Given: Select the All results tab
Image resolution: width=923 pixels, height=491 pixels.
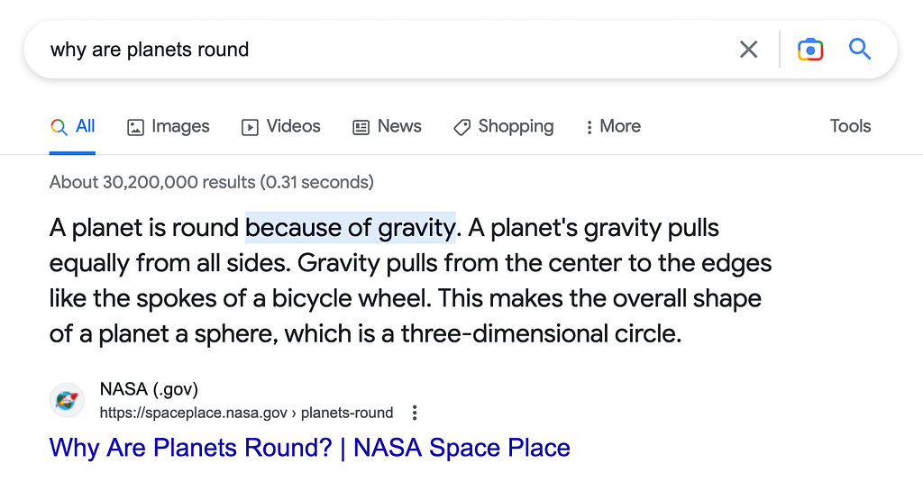Looking at the screenshot, I should tap(73, 126).
